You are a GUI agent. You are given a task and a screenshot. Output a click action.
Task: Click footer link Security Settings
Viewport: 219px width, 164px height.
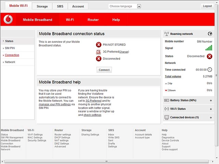click(x=37, y=140)
